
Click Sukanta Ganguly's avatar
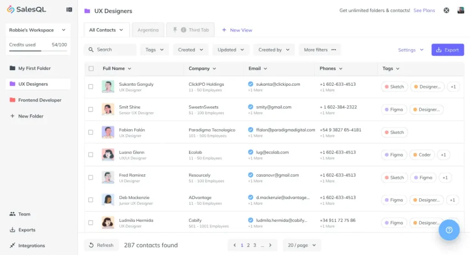[108, 87]
